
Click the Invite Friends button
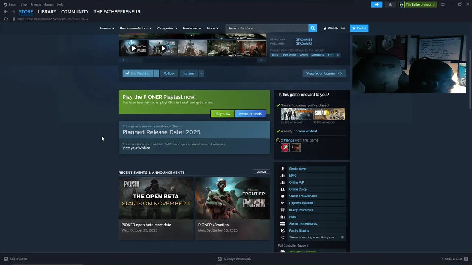point(250,114)
